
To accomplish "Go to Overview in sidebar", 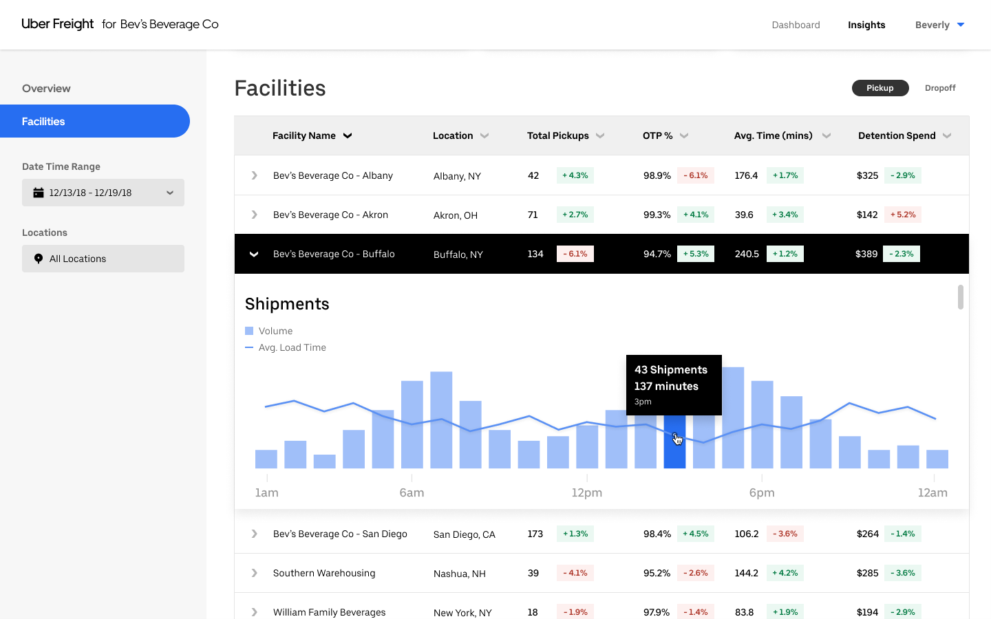I will [x=46, y=88].
